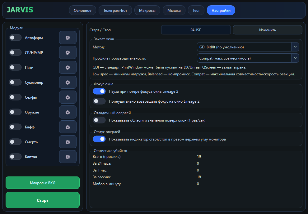Open Суммонер module settings gear

(x=68, y=82)
